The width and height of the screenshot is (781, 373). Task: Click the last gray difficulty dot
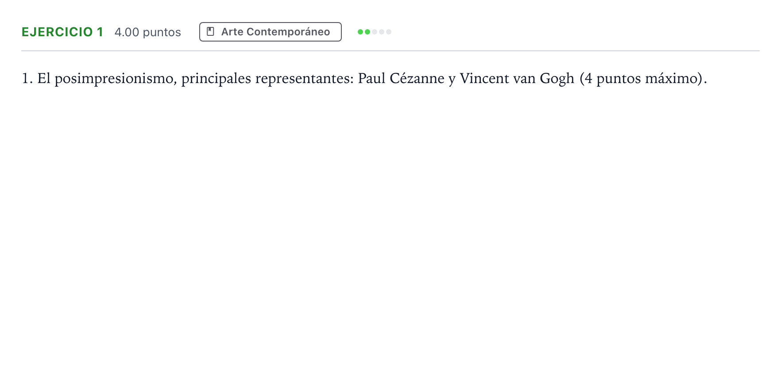tap(389, 32)
